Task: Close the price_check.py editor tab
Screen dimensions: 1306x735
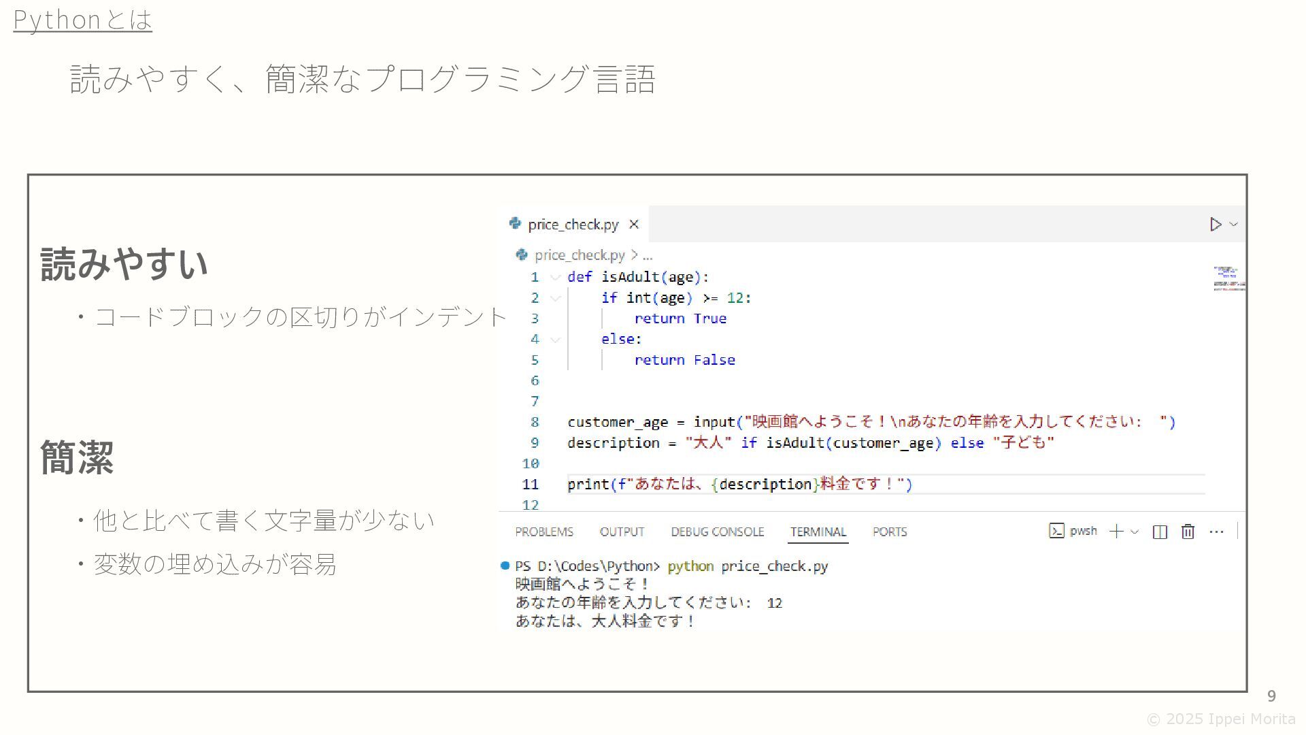Action: coord(634,225)
